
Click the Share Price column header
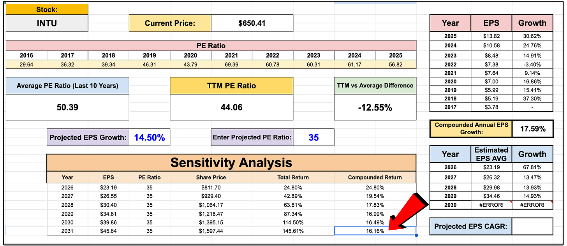click(x=211, y=177)
